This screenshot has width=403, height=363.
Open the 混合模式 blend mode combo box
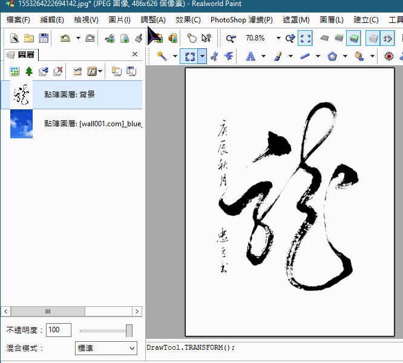pyautogui.click(x=106, y=348)
